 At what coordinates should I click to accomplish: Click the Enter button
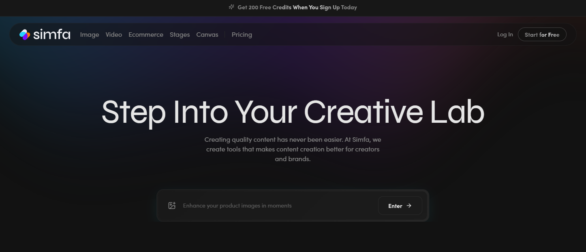[400, 206]
